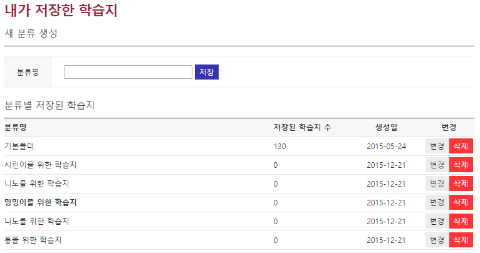Delete 퉁을 위한 학습지 with red 삭제
Image resolution: width=480 pixels, height=253 pixels.
click(x=461, y=240)
